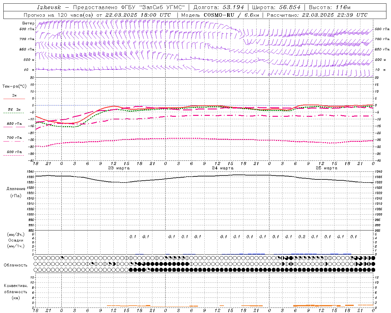Click the 'Модель COSMO-RU / 6.6км' model label

pos(220,15)
